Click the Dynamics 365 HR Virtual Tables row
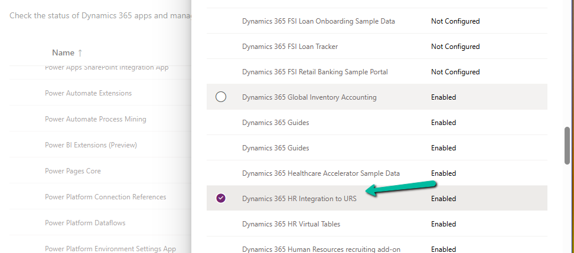The height and width of the screenshot is (253, 574). [x=291, y=224]
